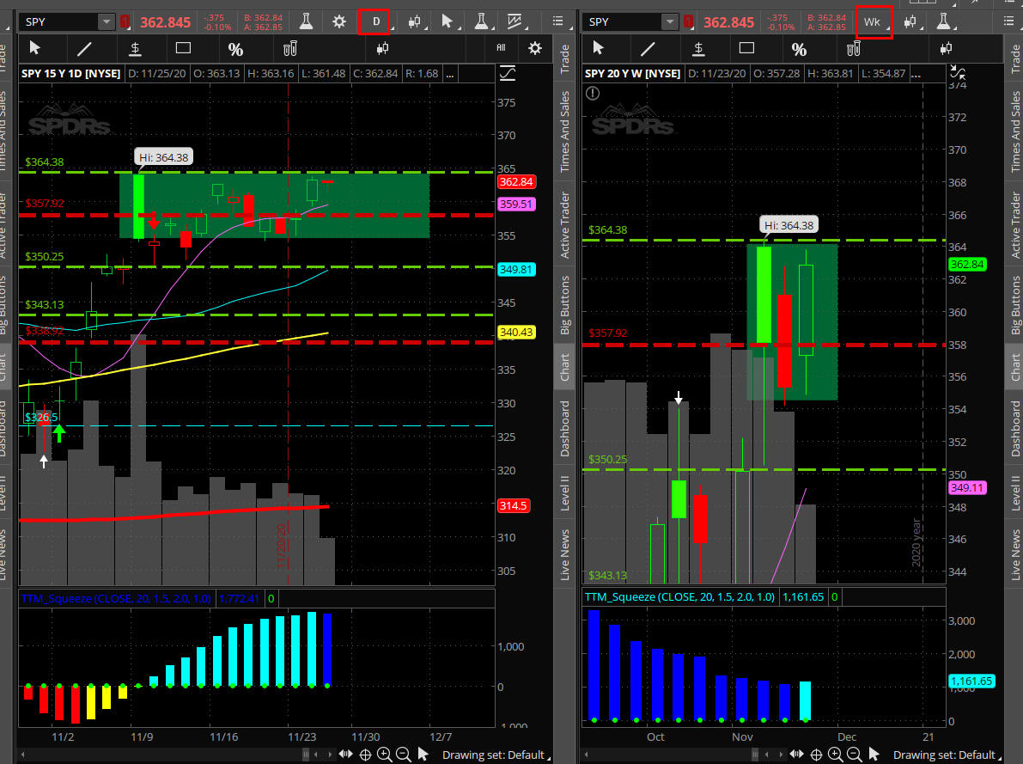
Task: Open the D timeframe dropdown on left chart
Action: [x=374, y=21]
